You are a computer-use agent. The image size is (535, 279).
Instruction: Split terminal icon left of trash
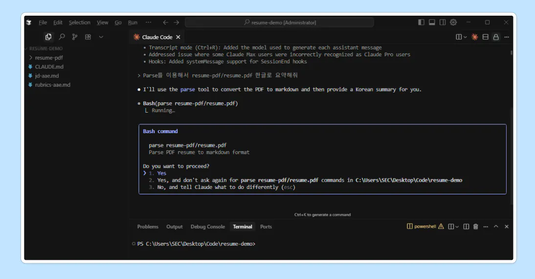pyautogui.click(x=466, y=227)
